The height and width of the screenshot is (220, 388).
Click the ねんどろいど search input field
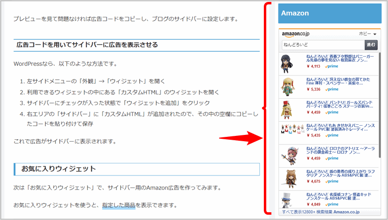(x=323, y=45)
